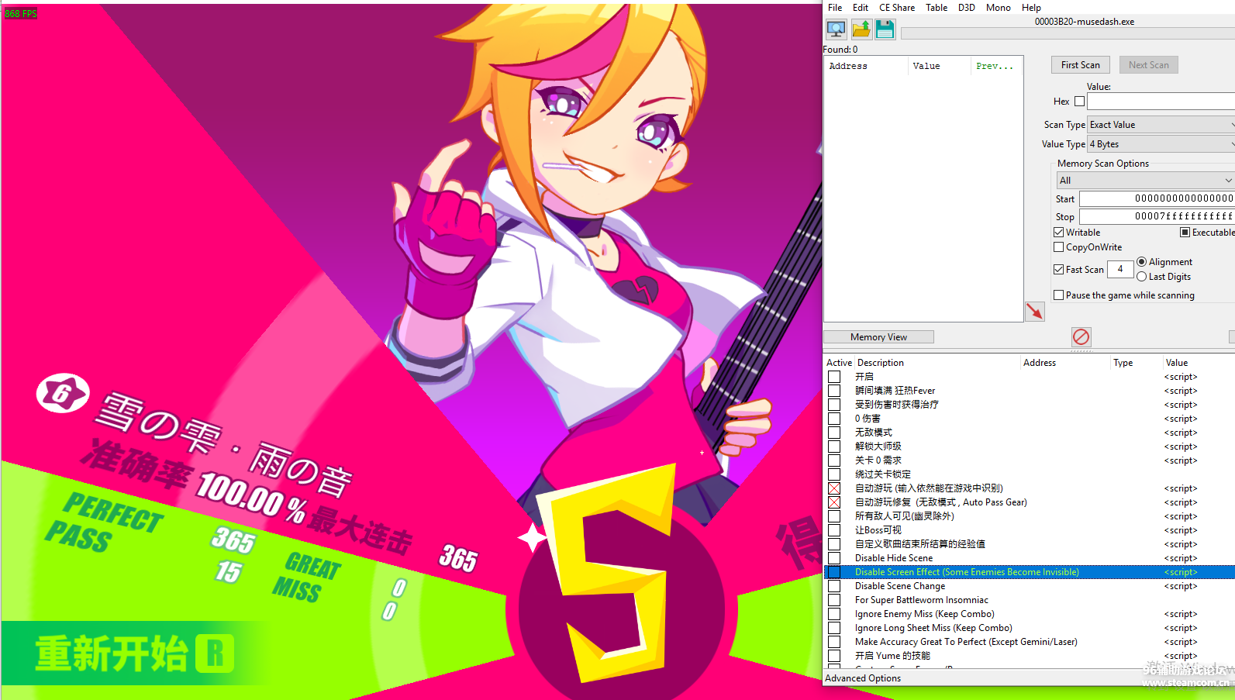Click the Fast Scan alignment number field
The width and height of the screenshot is (1235, 700).
tap(1119, 269)
